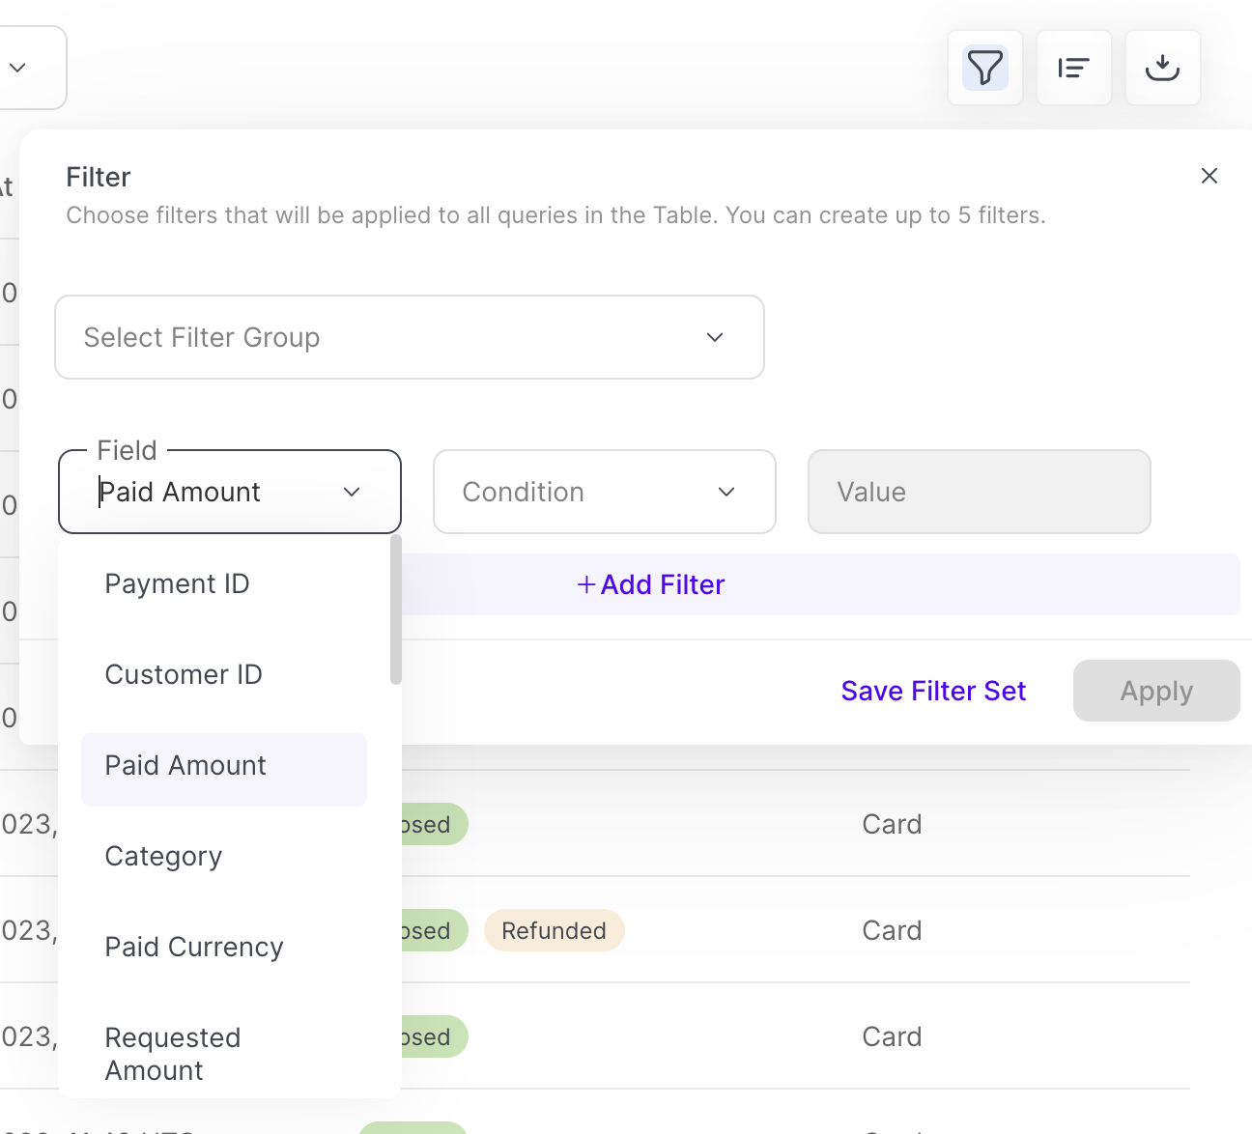Click the Refunded status badge
Viewport: 1252px width, 1134px height.
coord(554,930)
